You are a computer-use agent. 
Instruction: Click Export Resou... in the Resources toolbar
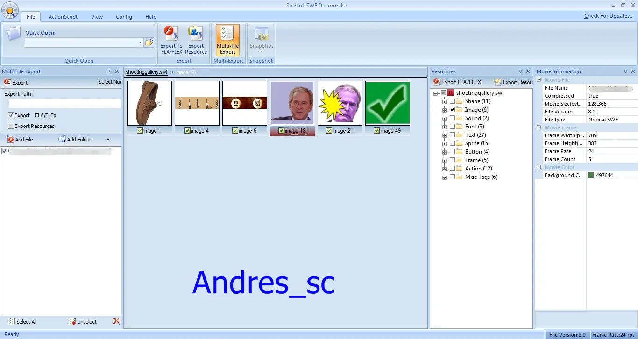pos(513,82)
